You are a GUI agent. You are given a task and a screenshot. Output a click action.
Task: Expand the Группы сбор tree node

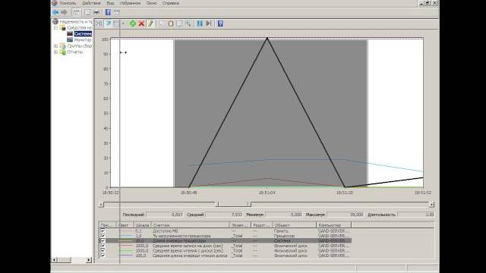click(x=56, y=46)
